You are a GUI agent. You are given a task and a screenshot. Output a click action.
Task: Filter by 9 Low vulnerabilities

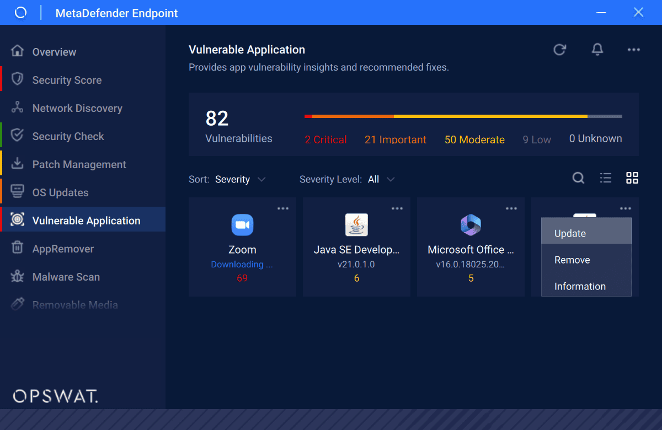click(537, 139)
